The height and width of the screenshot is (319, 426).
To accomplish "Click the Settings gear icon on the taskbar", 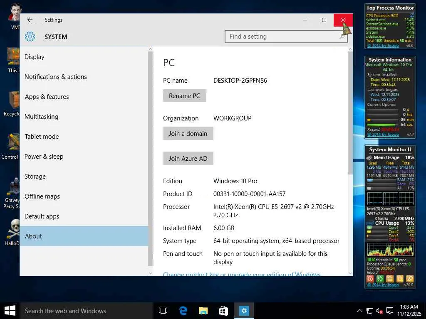I will pos(244,311).
